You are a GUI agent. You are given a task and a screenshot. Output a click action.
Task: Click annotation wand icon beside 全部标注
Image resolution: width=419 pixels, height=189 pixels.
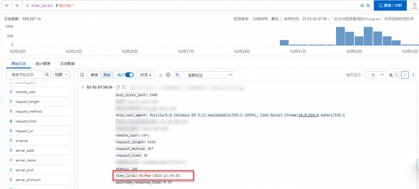point(177,75)
